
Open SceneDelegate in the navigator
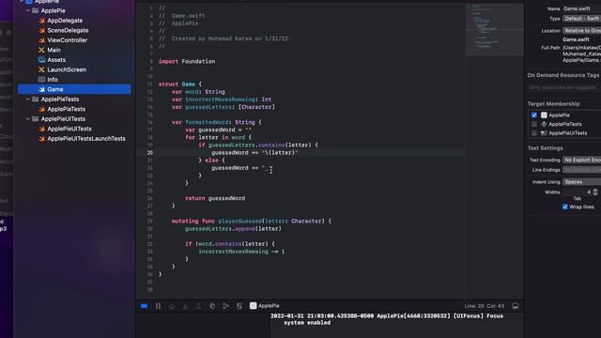click(68, 30)
